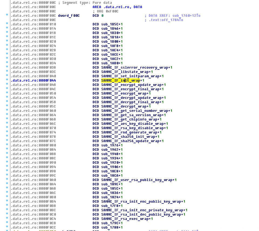Select the SAMMC_IF_rnd_generate_wrap symbol
This screenshot has width=259, height=231.
point(129,132)
